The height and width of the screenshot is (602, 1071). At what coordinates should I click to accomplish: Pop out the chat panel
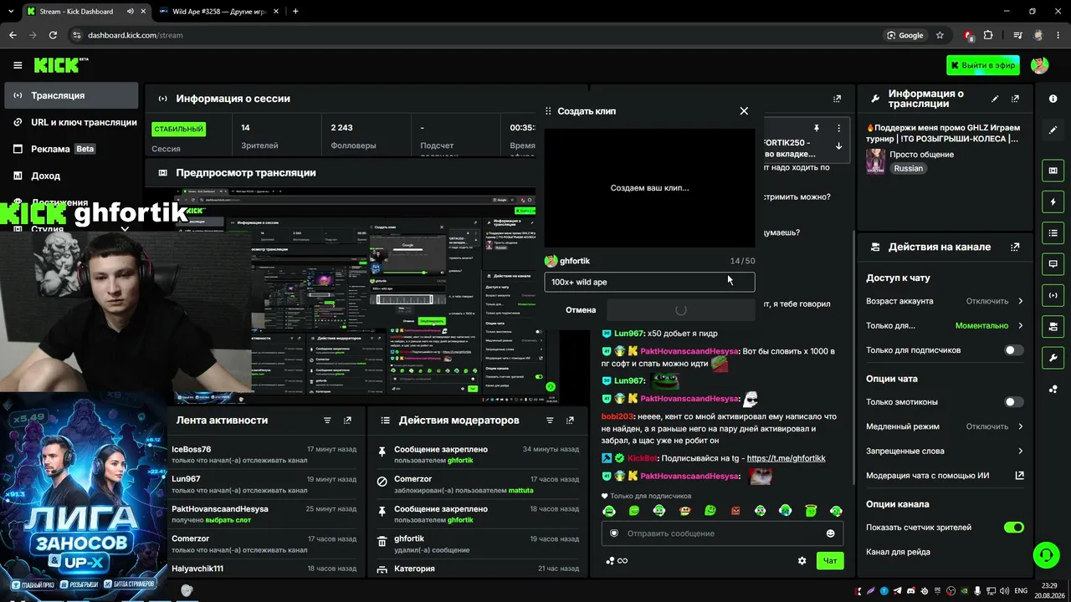coord(837,99)
